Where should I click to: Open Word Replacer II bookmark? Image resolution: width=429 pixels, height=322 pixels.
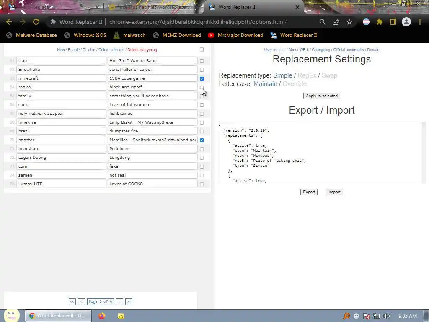294,35
